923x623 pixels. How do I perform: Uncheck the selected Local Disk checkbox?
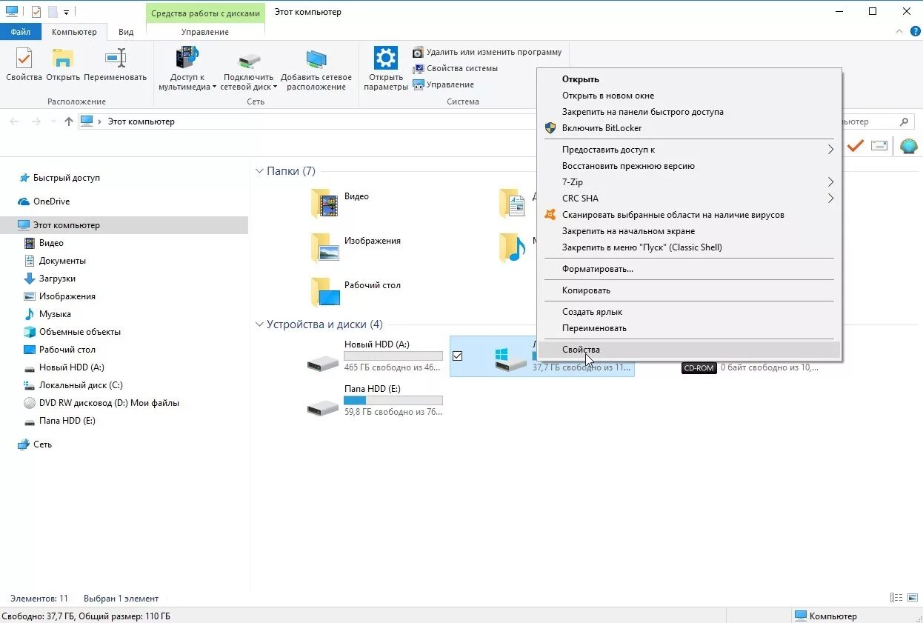click(457, 356)
